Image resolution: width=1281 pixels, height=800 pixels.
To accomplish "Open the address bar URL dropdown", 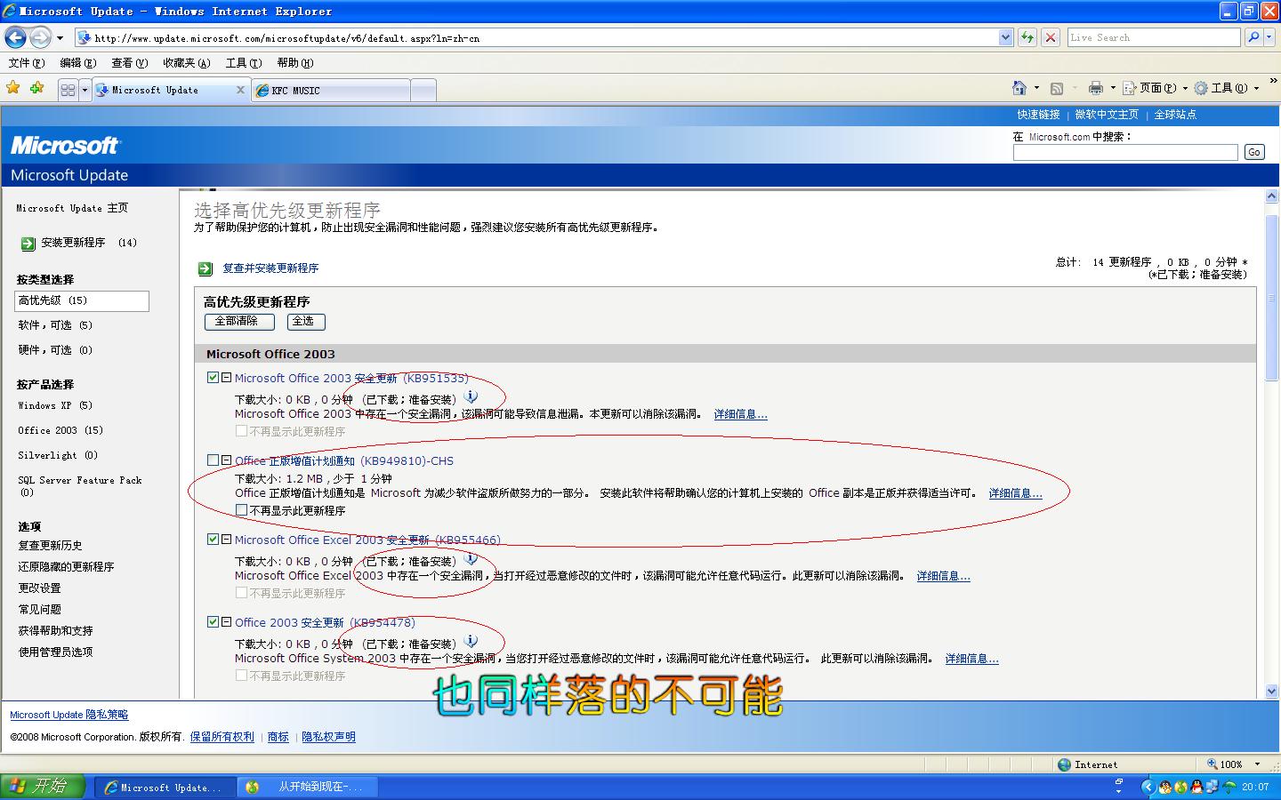I will [1006, 37].
